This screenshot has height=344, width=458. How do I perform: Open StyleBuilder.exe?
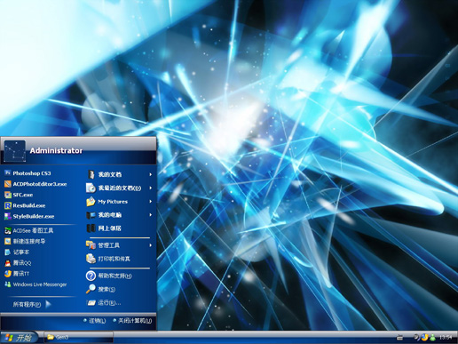29,216
